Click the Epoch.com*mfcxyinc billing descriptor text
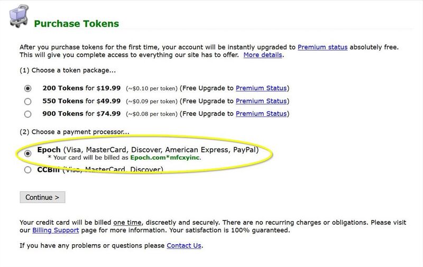 click(x=165, y=158)
